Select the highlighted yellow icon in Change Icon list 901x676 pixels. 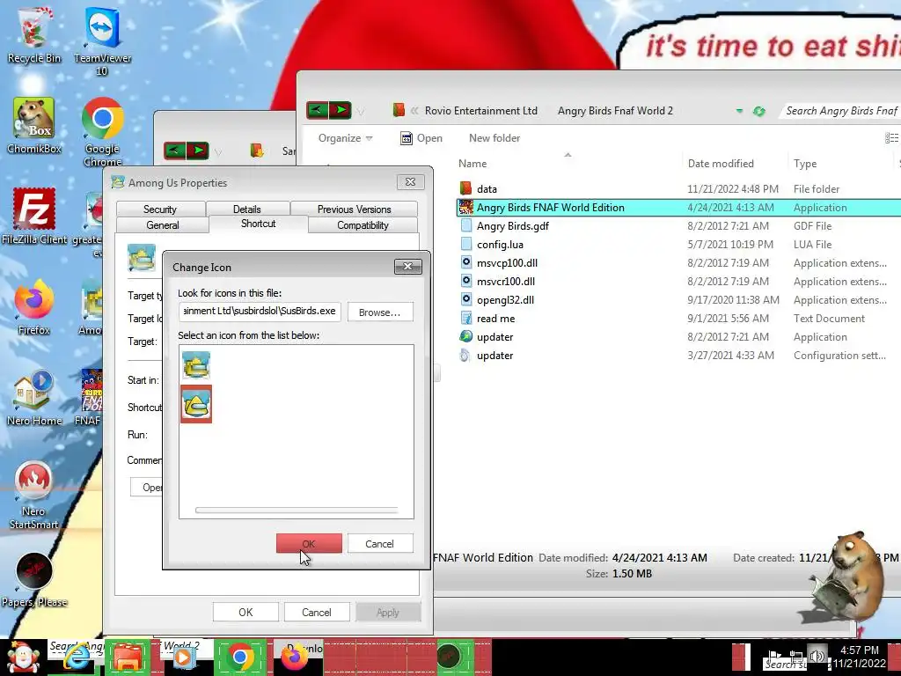pyautogui.click(x=196, y=404)
